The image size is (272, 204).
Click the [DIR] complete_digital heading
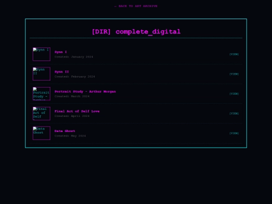click(136, 32)
